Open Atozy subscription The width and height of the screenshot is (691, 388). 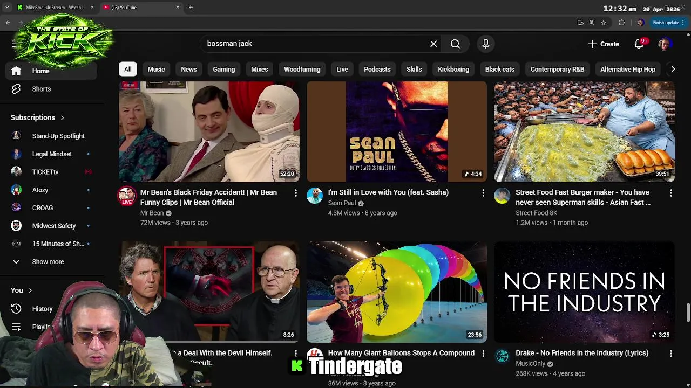pos(52,190)
